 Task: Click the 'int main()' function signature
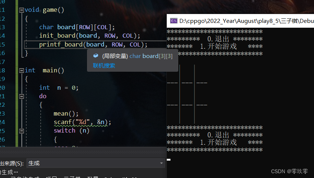tap(44, 71)
